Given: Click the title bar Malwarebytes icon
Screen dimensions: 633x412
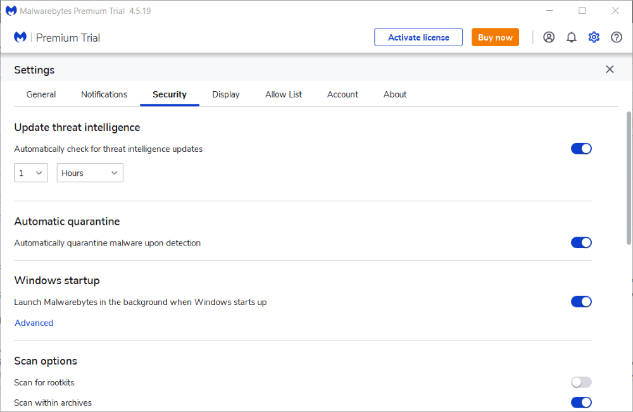Looking at the screenshot, I should [11, 11].
